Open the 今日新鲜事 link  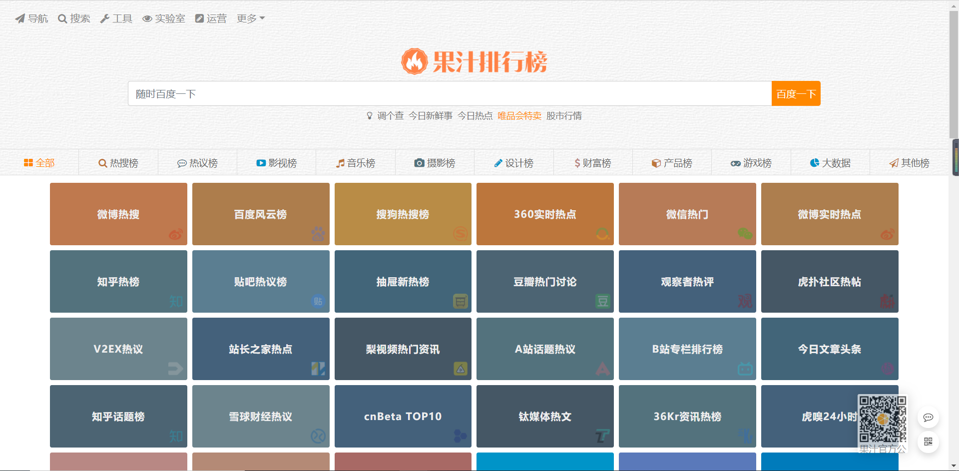431,116
